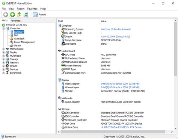Expand the Display tree node
Screen dimensions: 178x139
[4, 52]
